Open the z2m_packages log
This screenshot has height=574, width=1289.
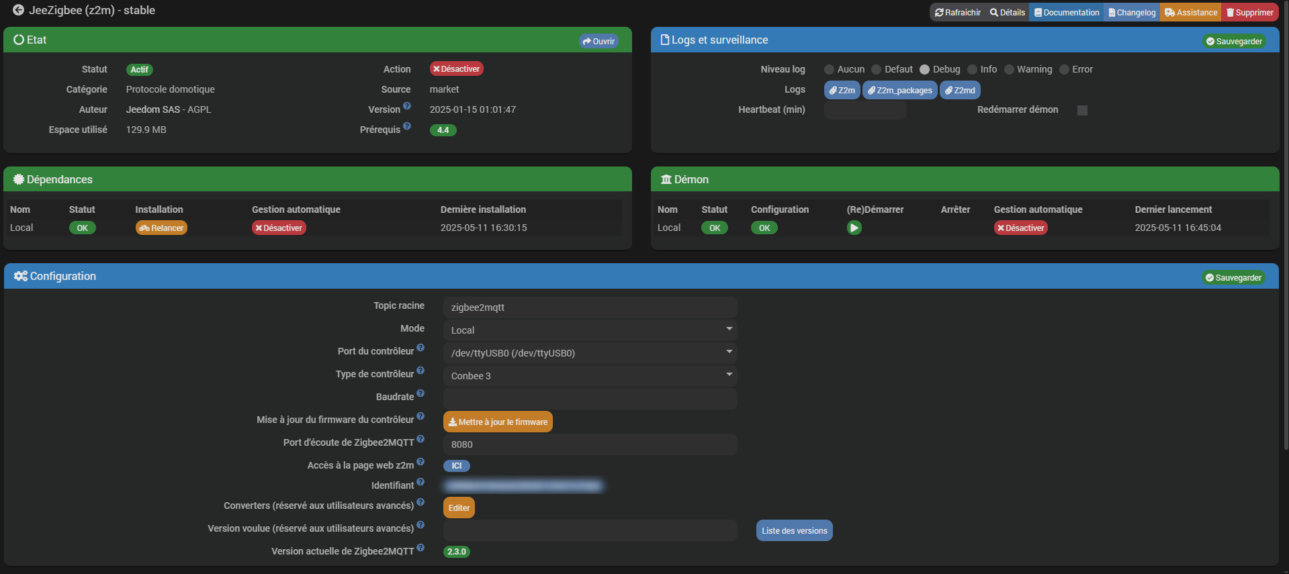pyautogui.click(x=899, y=90)
